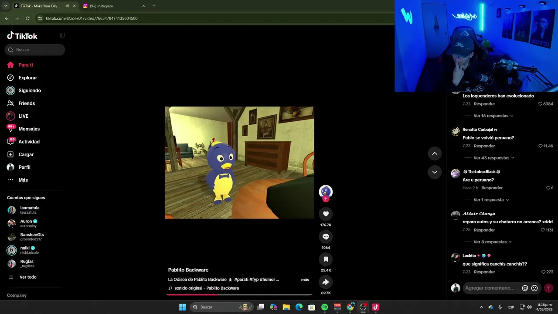Open the emoji picker in comment box
Viewport: 558px width, 314px height.
point(534,288)
